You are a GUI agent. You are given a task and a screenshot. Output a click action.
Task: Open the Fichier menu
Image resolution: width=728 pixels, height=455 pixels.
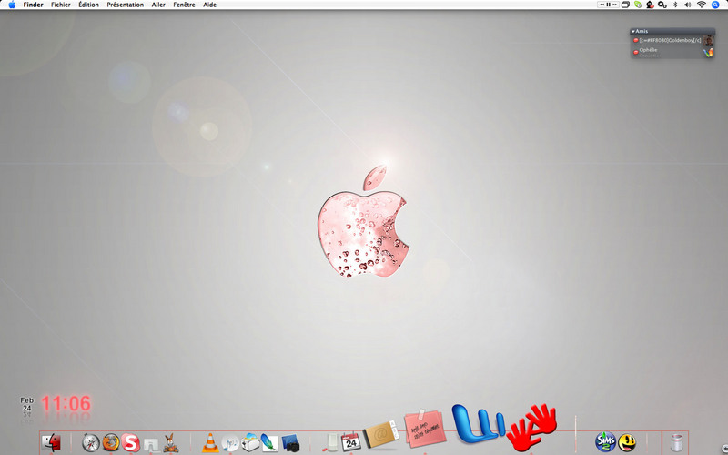click(x=61, y=5)
